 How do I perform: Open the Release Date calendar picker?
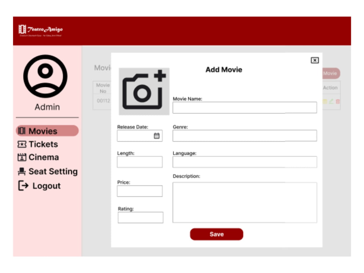click(x=157, y=136)
